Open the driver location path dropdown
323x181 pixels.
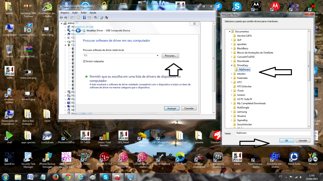[157, 56]
